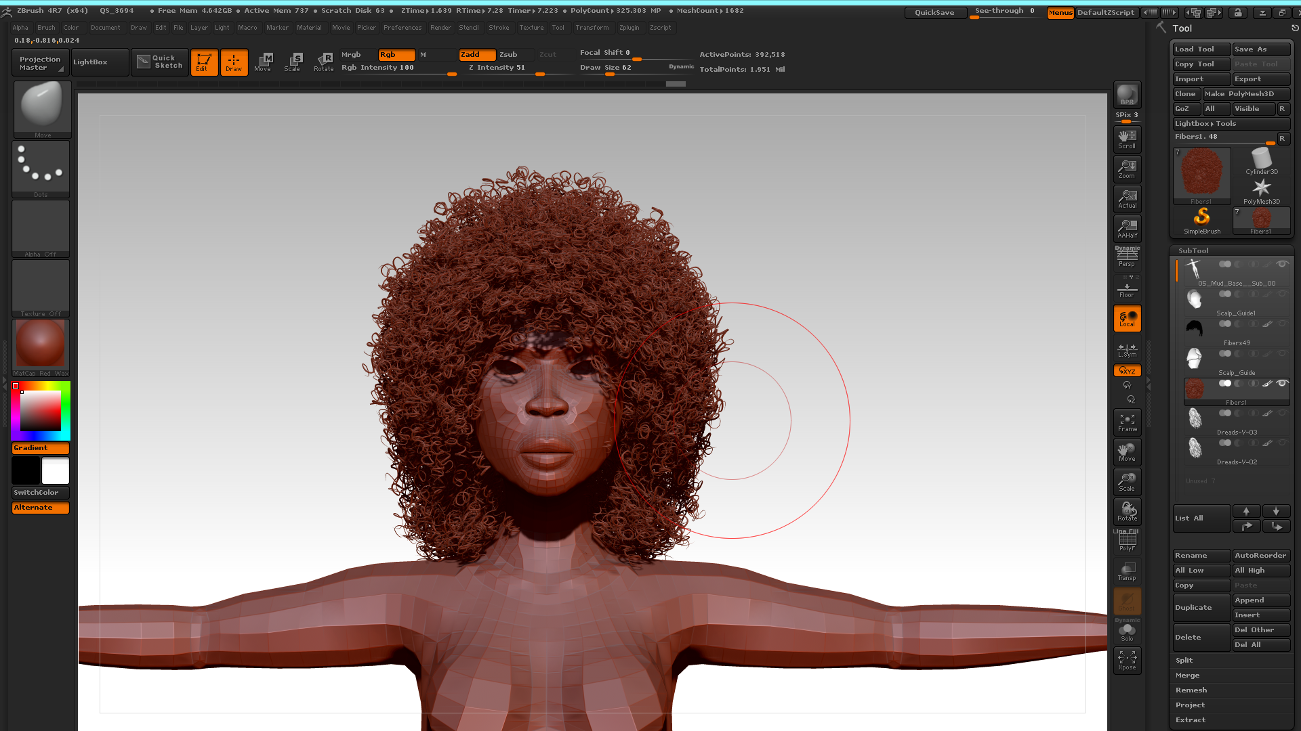Click the right-shelf Rotate navigation icon
The image size is (1301, 731).
point(1127,512)
